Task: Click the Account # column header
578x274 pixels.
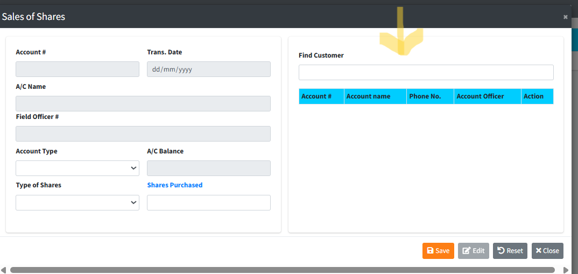Action: 321,96
